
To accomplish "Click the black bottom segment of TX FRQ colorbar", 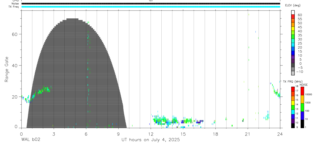I will [x=293, y=125].
